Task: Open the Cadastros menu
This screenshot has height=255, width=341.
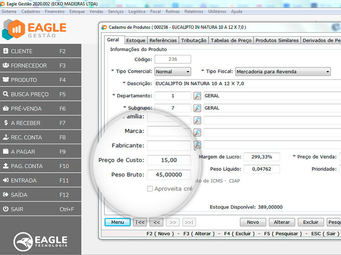Action: pyautogui.click(x=30, y=11)
